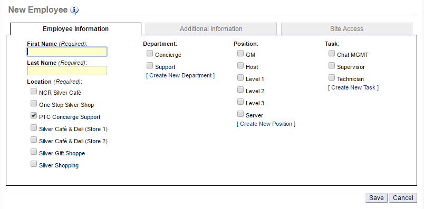
Task: Uncheck PTC Concierge Support location
Action: (x=34, y=116)
